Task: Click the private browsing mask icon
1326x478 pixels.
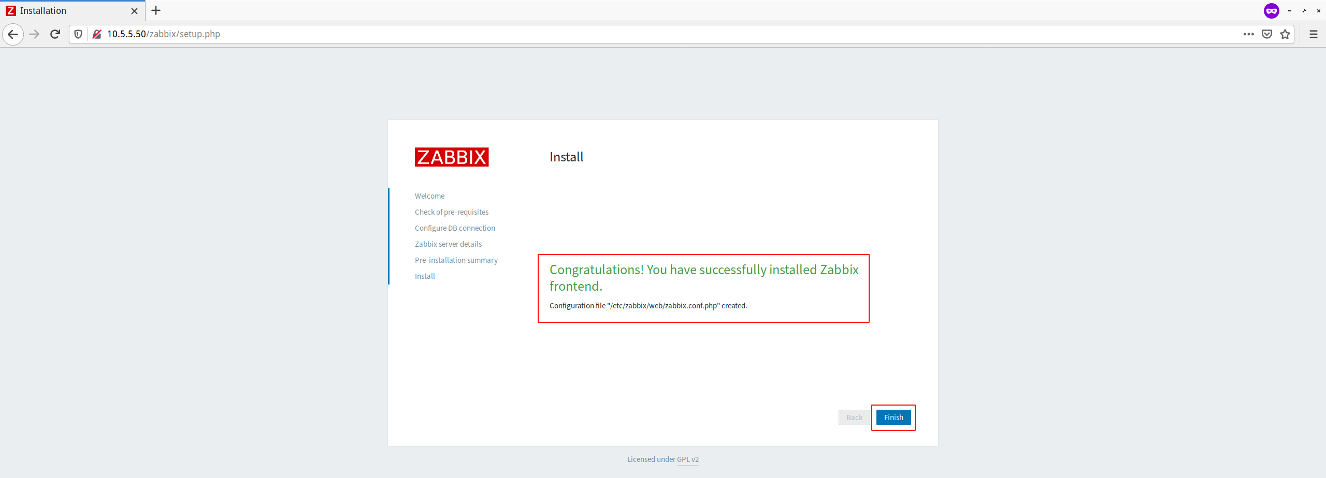Action: pyautogui.click(x=1272, y=10)
